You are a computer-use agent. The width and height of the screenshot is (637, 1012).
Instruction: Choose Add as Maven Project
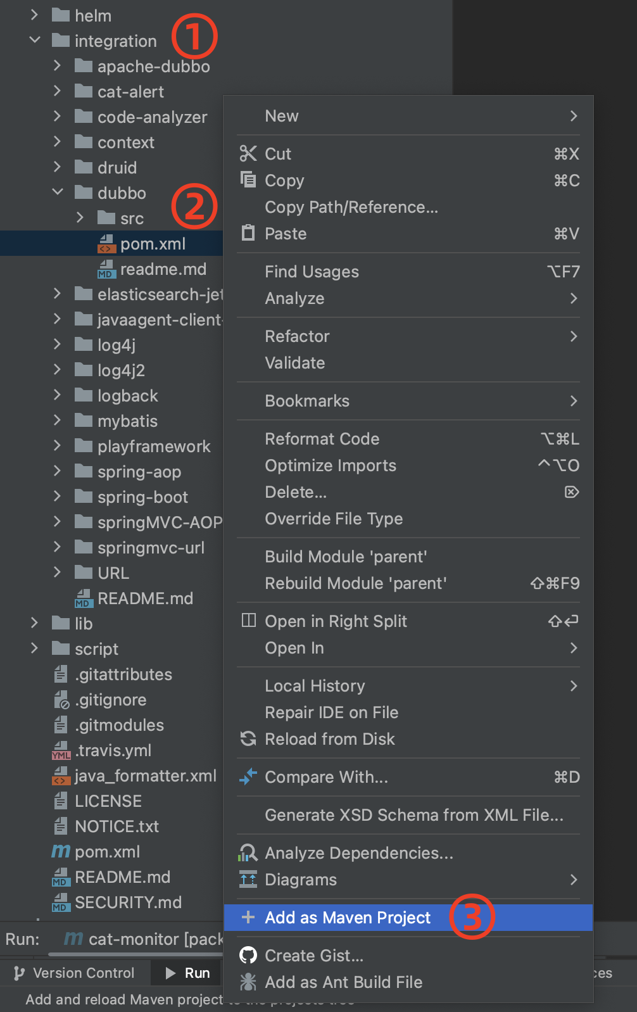(x=408, y=918)
